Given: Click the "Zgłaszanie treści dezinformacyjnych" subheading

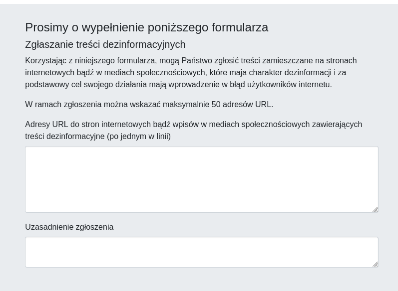Looking at the screenshot, I should point(105,44).
